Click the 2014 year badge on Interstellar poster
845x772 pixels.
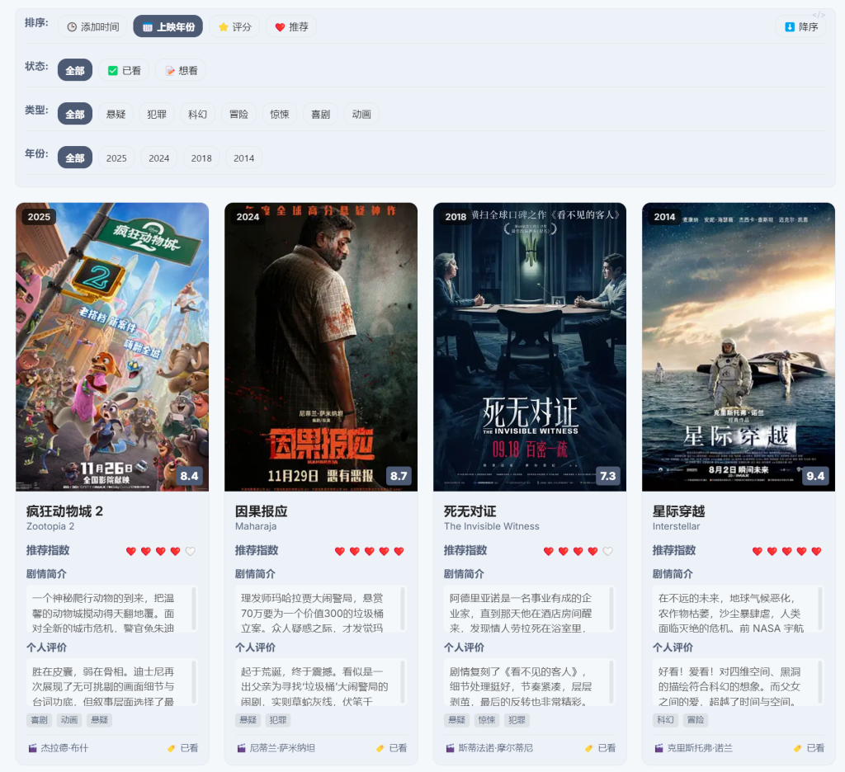tap(664, 217)
